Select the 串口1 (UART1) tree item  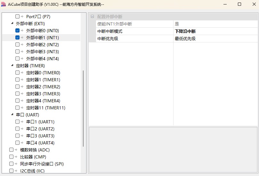40,122
